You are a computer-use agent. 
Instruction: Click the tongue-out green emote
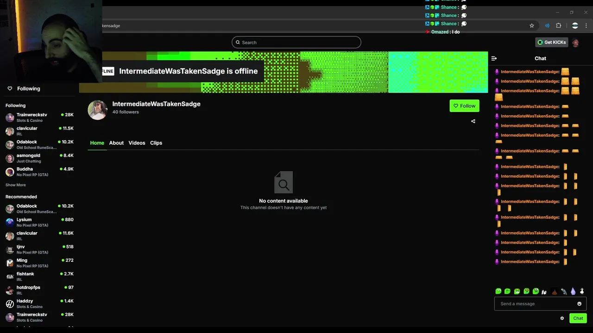point(536,291)
